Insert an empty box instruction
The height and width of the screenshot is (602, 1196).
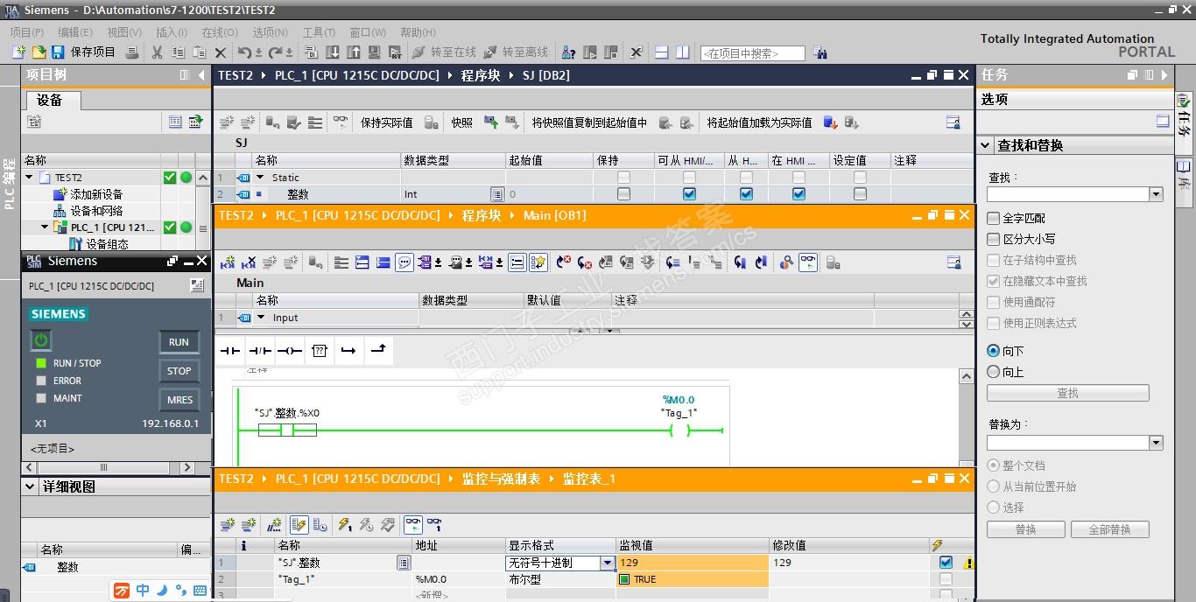320,351
